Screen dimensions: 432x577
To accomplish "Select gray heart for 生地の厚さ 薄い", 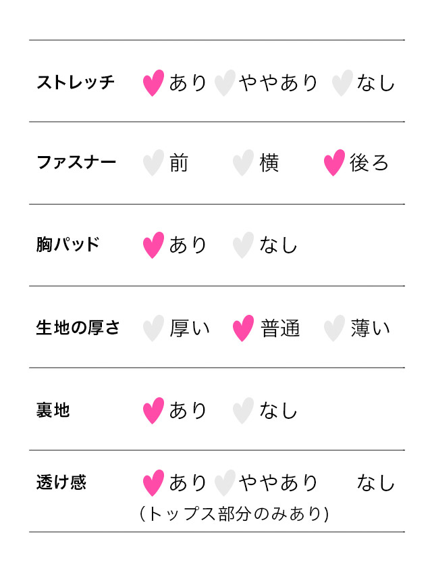I will (334, 328).
